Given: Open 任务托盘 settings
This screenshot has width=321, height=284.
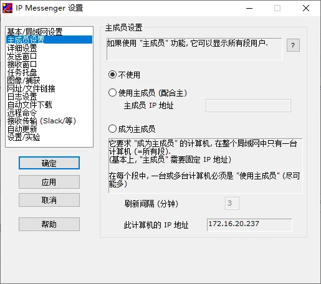Looking at the screenshot, I should (x=49, y=72).
